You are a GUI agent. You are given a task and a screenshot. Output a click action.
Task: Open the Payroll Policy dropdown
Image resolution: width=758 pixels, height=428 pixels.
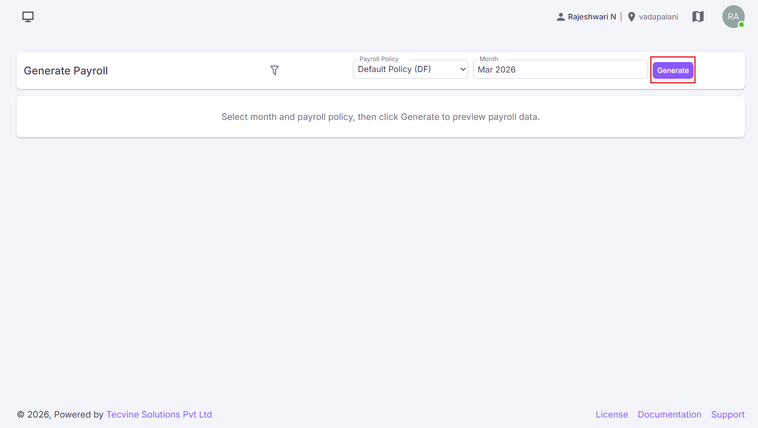410,69
